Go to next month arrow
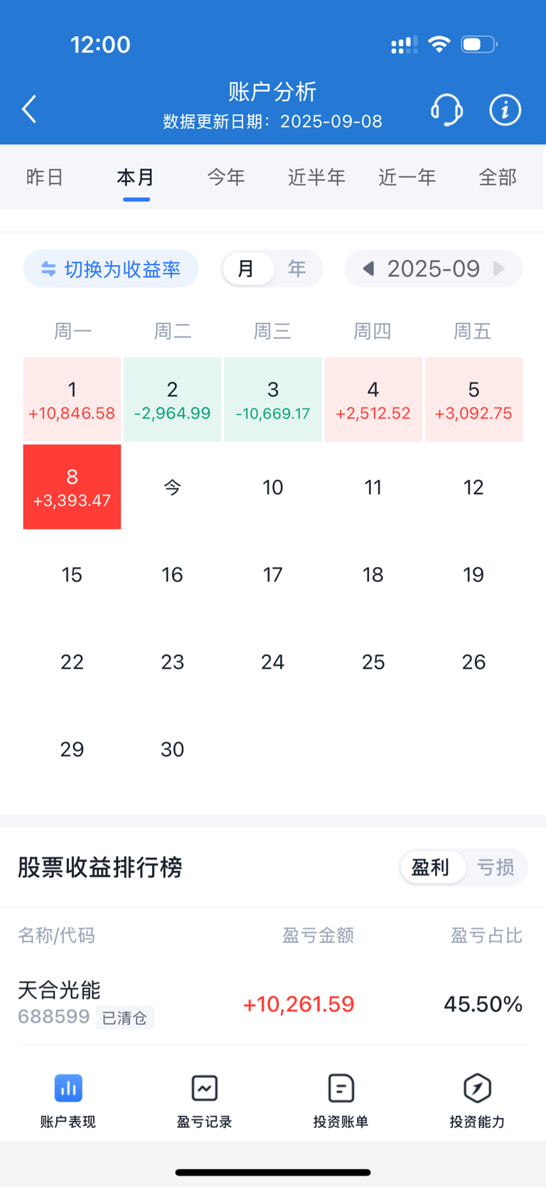546x1187 pixels. point(499,269)
